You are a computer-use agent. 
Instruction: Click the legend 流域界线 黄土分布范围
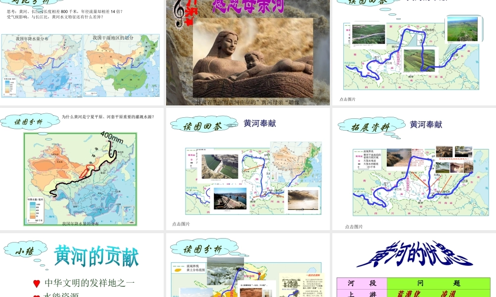click(188, 268)
